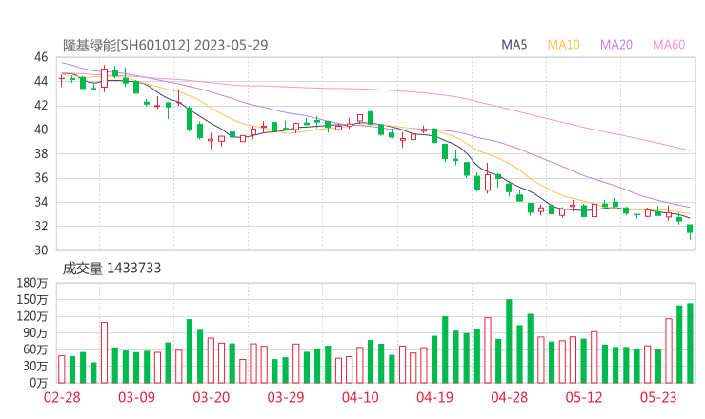Click the first red hollow volume bar at 02-28

point(62,369)
